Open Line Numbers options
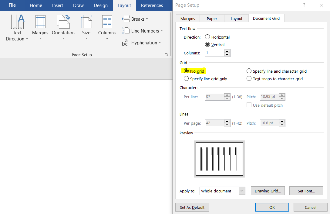Viewport: 330px width, 214px height. 142,31
